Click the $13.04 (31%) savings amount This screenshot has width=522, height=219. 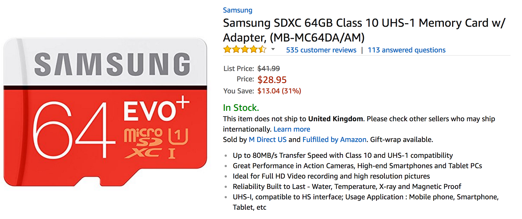pyautogui.click(x=279, y=91)
